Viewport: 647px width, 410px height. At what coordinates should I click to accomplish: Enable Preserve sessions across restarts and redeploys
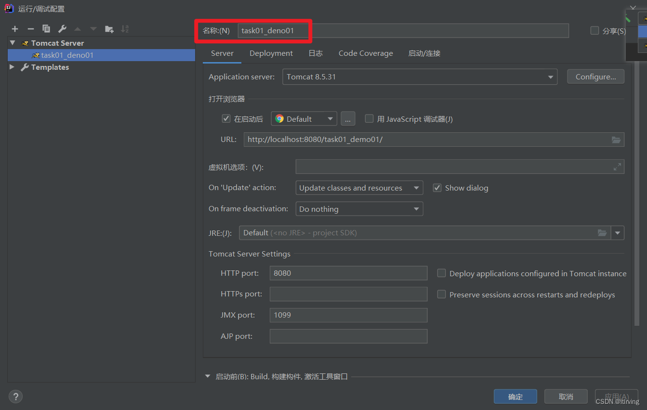(441, 294)
